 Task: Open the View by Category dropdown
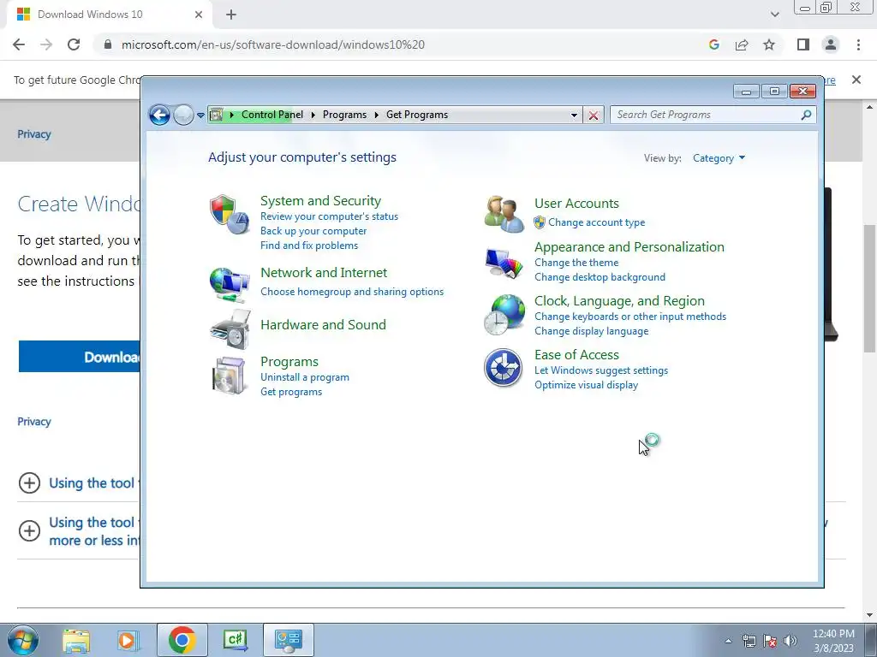point(719,158)
